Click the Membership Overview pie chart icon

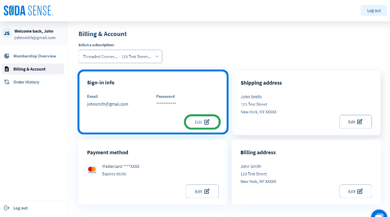[7, 56]
